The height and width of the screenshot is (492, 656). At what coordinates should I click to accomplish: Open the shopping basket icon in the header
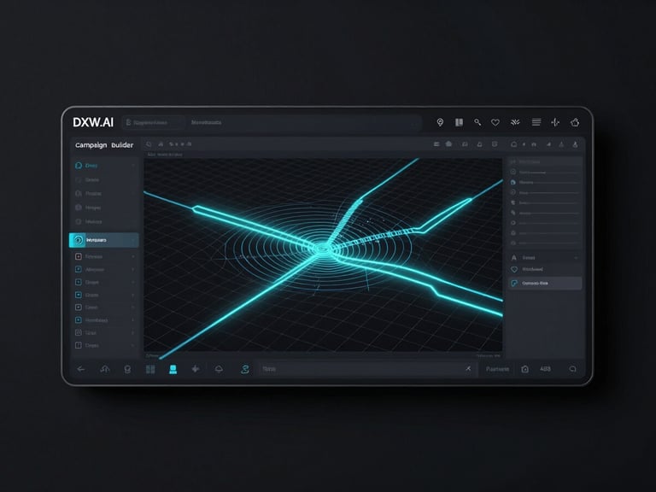pyautogui.click(x=575, y=122)
